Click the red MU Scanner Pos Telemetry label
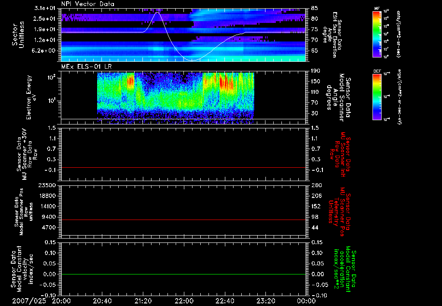 339,212
